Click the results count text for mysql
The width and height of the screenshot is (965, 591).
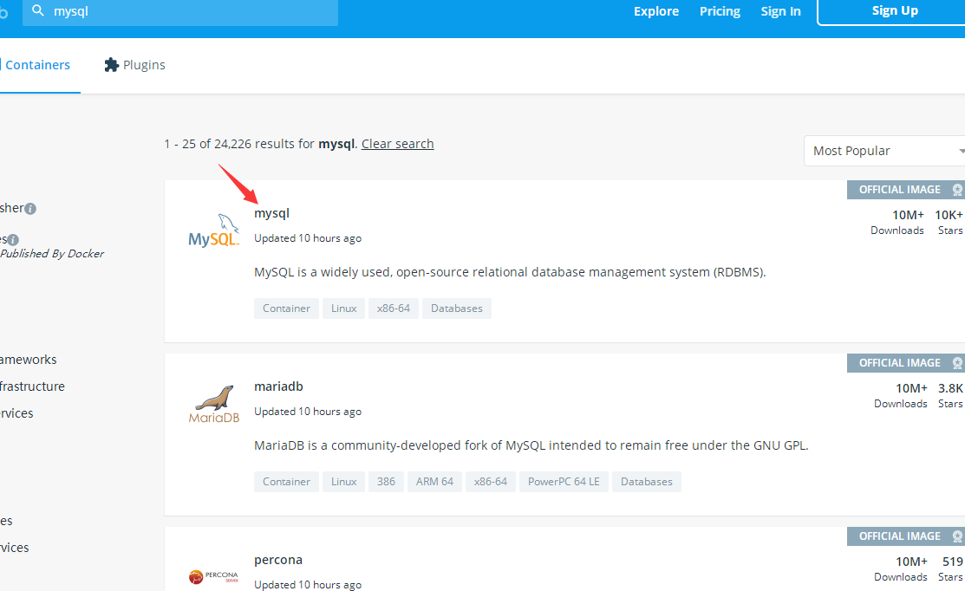coord(260,143)
